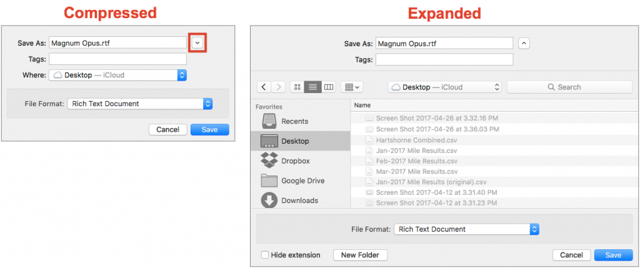Click New Folder button
Image resolution: width=640 pixels, height=268 pixels.
pyautogui.click(x=360, y=255)
